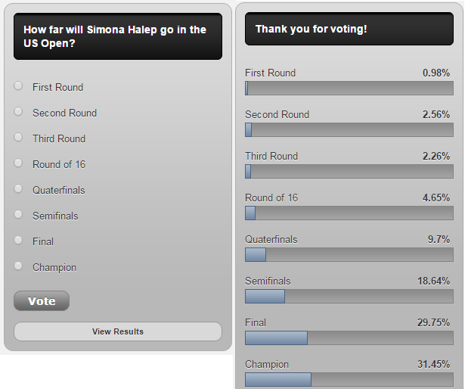Choose the Second Round option
This screenshot has height=389, width=468.
pyautogui.click(x=18, y=112)
